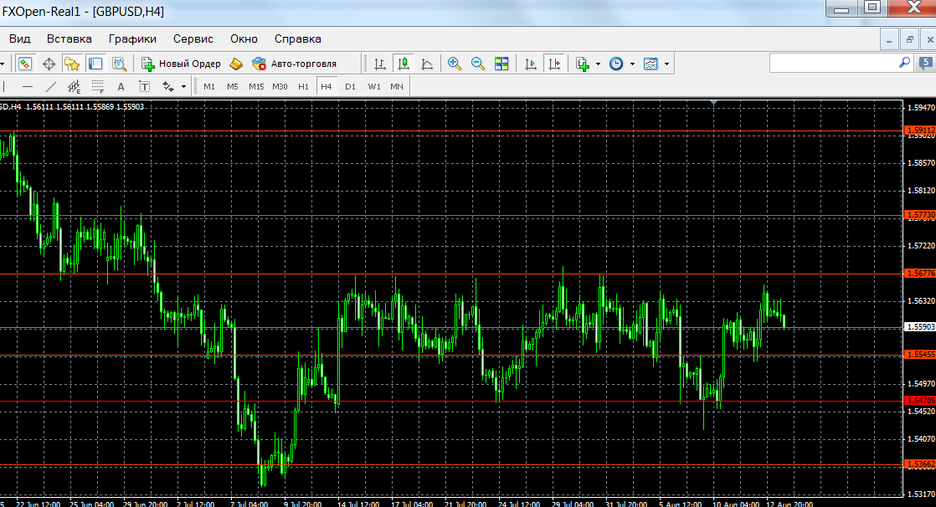This screenshot has height=507, width=936.
Task: Switch timeframe to D1
Action: pyautogui.click(x=350, y=86)
